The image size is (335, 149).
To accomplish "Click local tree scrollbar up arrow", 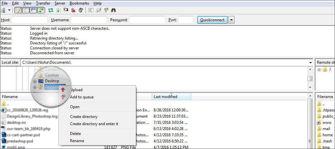I will (x=310, y=69).
